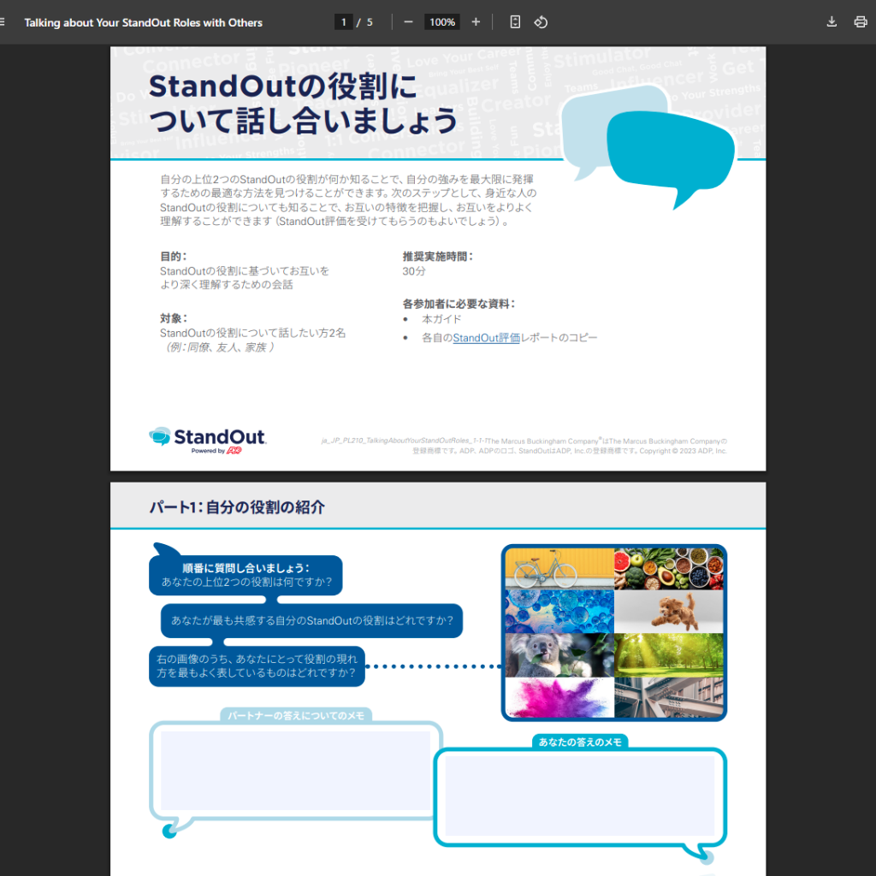Select the koala image
Viewport: 876px width, 876px height.
point(559,654)
